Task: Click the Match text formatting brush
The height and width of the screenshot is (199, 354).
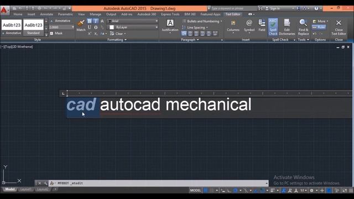Action: (81, 25)
